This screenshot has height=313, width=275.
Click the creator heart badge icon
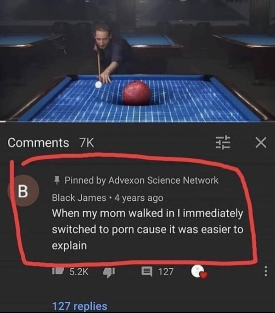click(x=199, y=272)
